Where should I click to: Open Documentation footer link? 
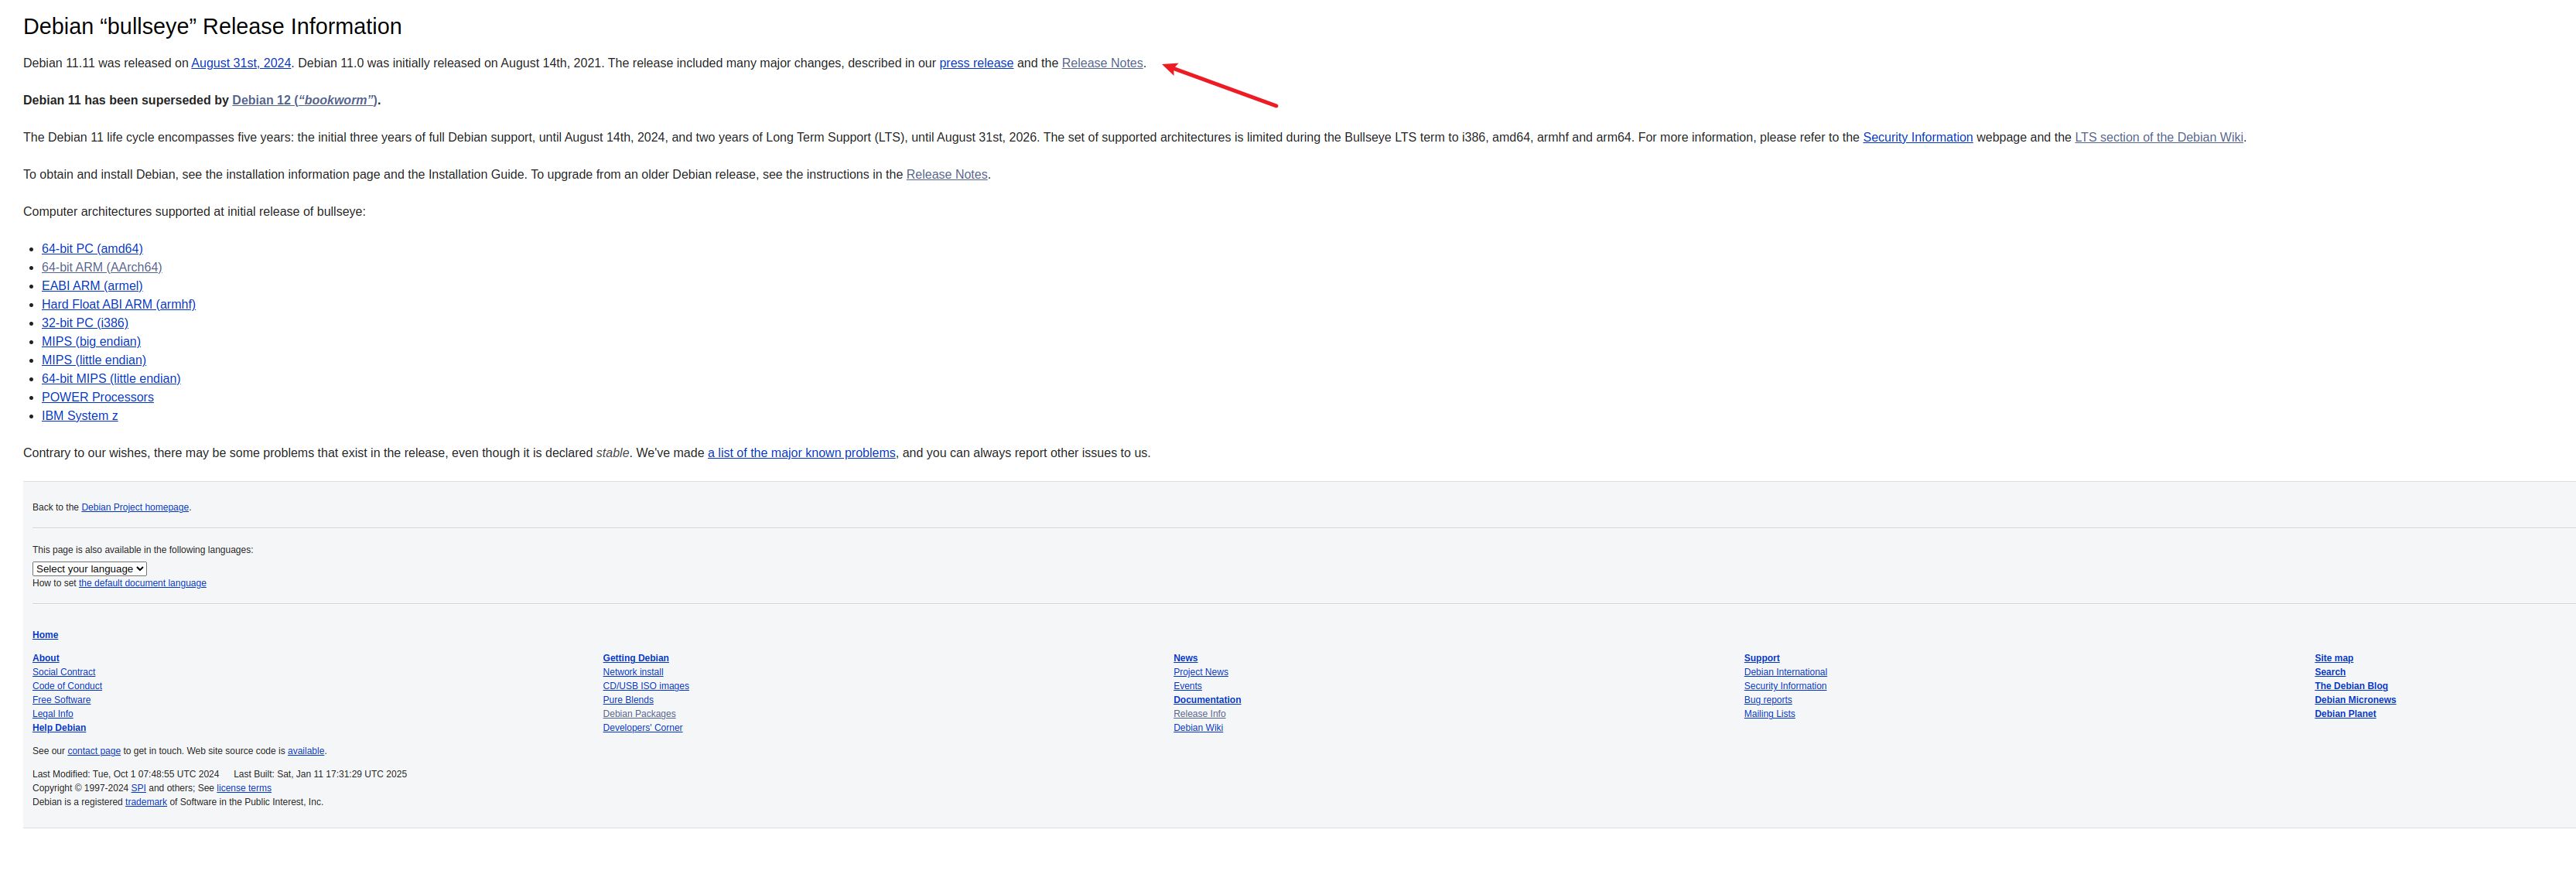pyautogui.click(x=1207, y=700)
